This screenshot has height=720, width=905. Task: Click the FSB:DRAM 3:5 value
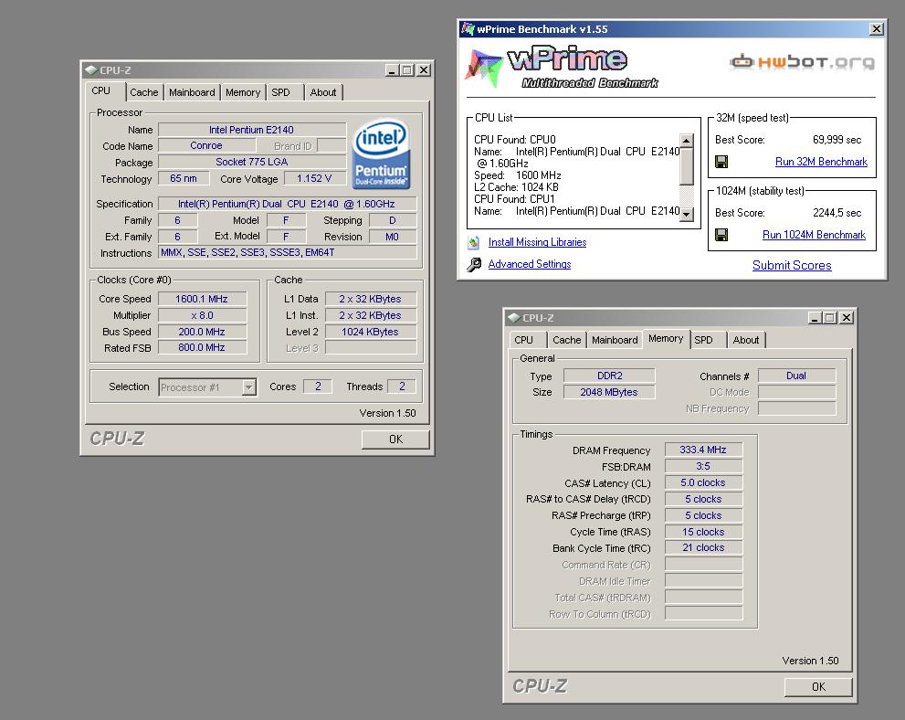(703, 466)
